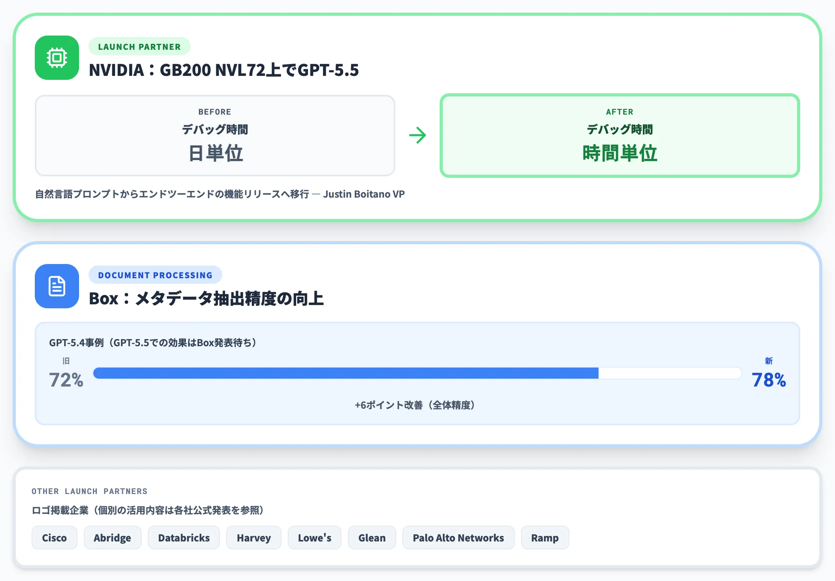Viewport: 835px width, 581px height.
Task: Click the Glean partner chip
Action: point(371,538)
